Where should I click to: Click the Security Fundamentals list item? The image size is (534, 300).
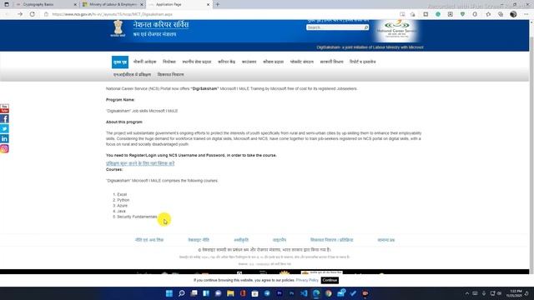[137, 217]
